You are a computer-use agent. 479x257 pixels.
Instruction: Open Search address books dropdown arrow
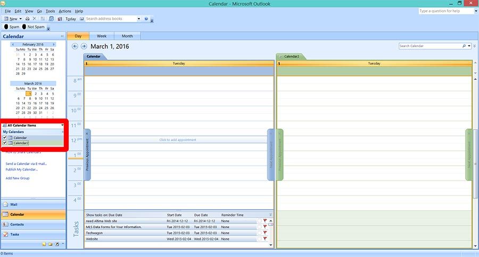click(x=139, y=19)
